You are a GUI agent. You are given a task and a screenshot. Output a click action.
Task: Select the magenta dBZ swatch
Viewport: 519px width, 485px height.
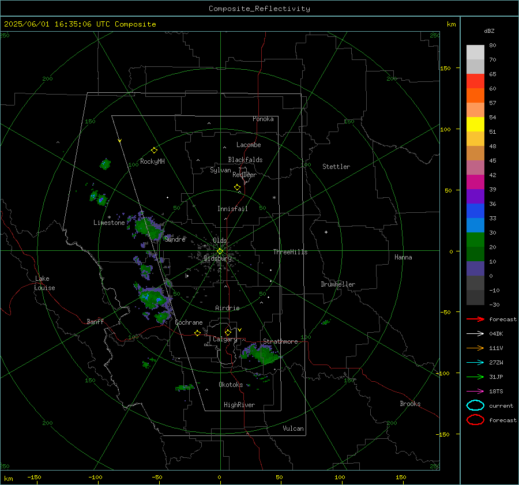[x=475, y=182]
